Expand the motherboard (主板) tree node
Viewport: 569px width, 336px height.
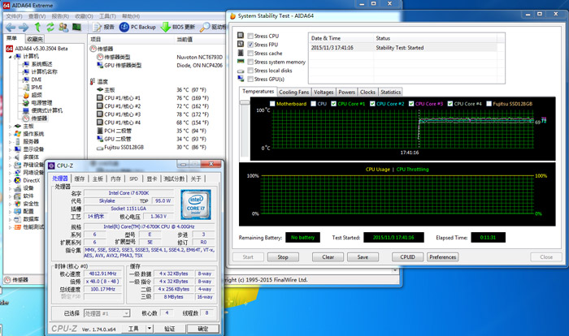click(x=9, y=126)
